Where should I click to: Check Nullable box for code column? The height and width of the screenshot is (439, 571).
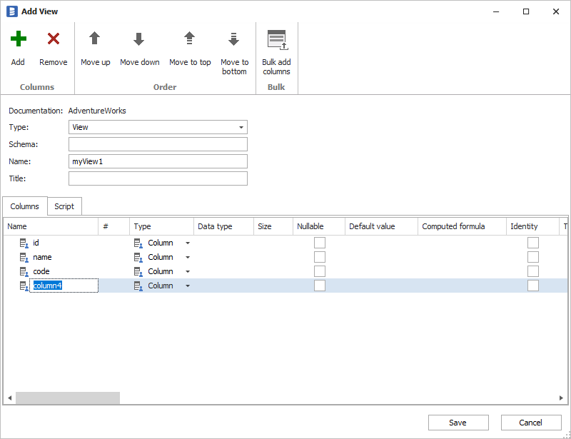tap(320, 271)
